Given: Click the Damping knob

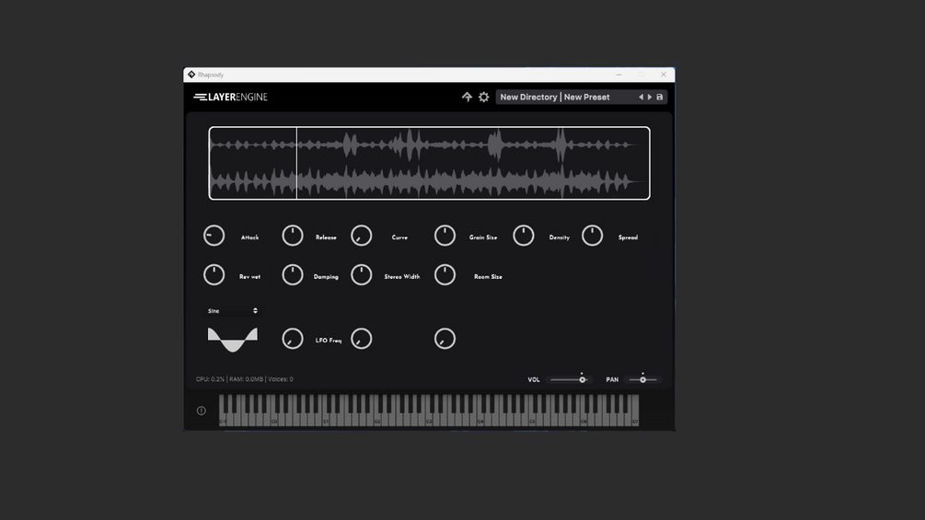Looking at the screenshot, I should [292, 275].
